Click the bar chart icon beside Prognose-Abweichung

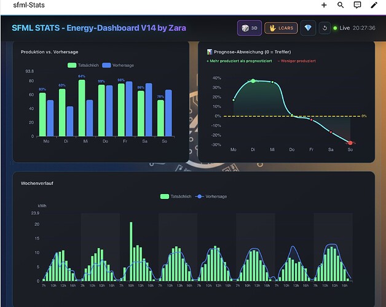(209, 52)
